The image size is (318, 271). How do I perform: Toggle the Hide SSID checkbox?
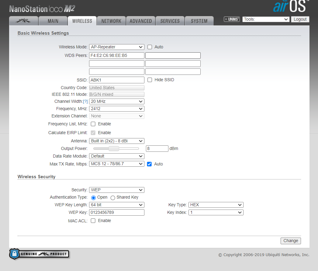pyautogui.click(x=150, y=80)
